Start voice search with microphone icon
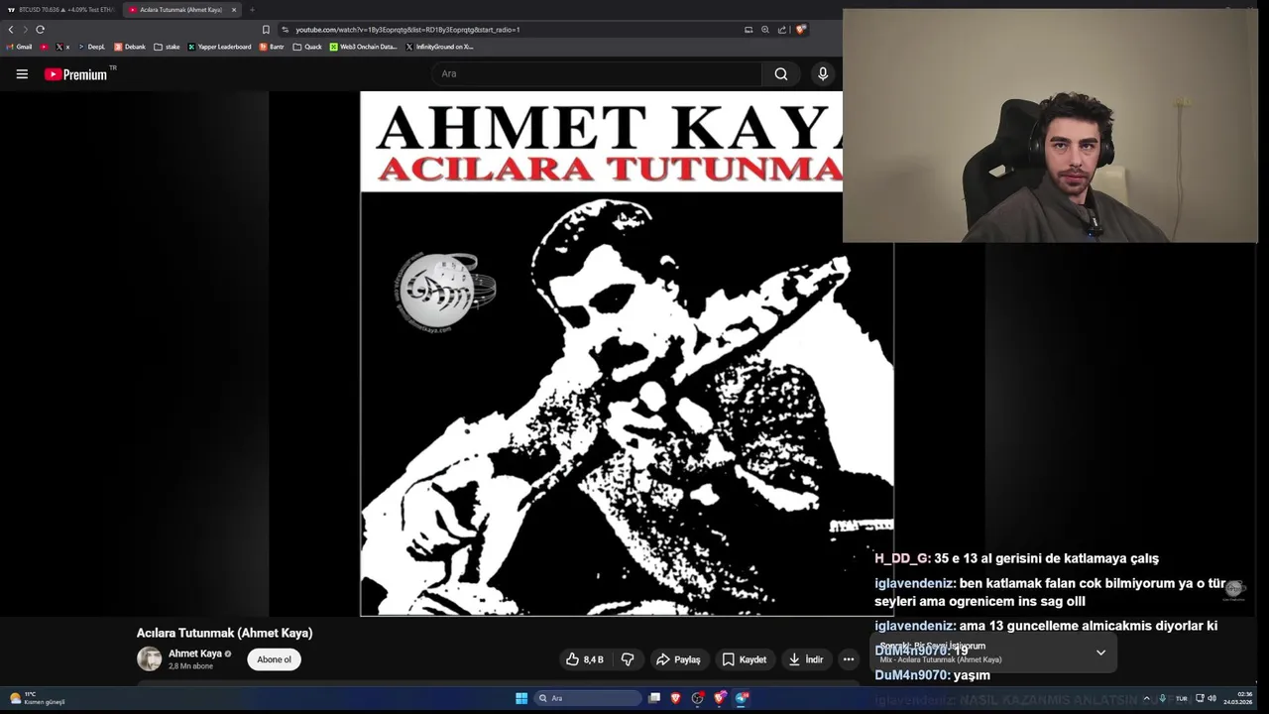 tap(822, 73)
